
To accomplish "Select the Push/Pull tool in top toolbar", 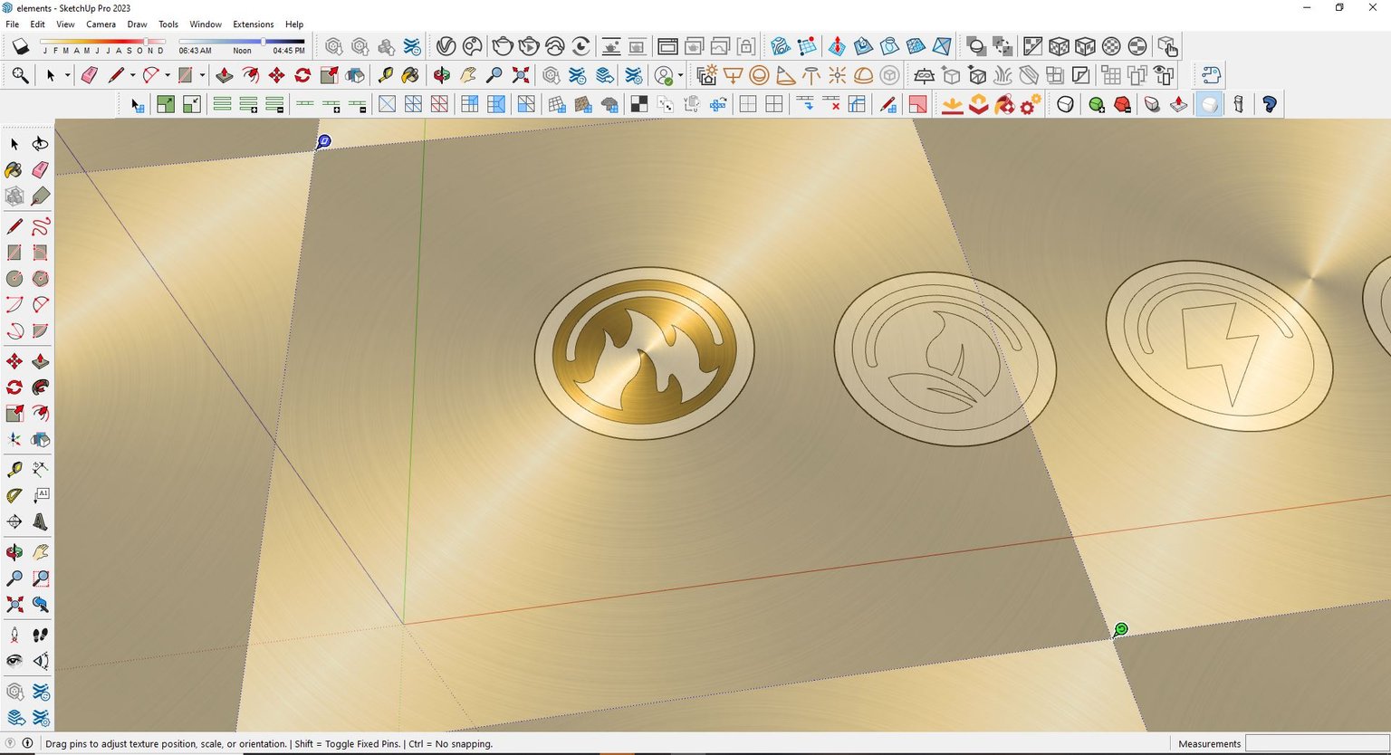I will click(x=224, y=75).
